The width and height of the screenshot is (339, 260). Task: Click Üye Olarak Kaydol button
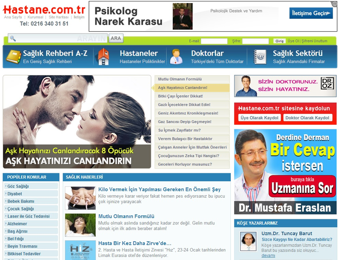[x=260, y=118]
